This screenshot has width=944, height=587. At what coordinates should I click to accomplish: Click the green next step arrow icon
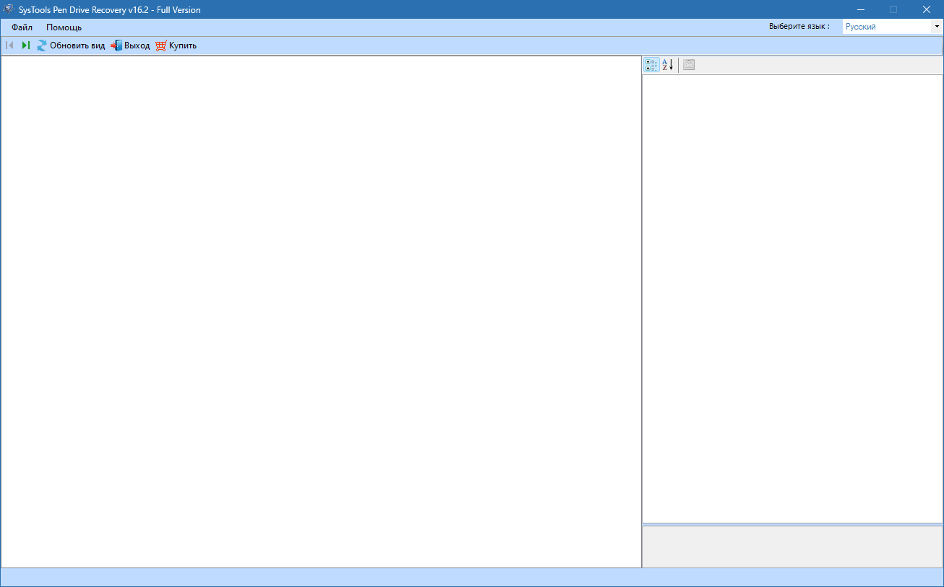[26, 45]
